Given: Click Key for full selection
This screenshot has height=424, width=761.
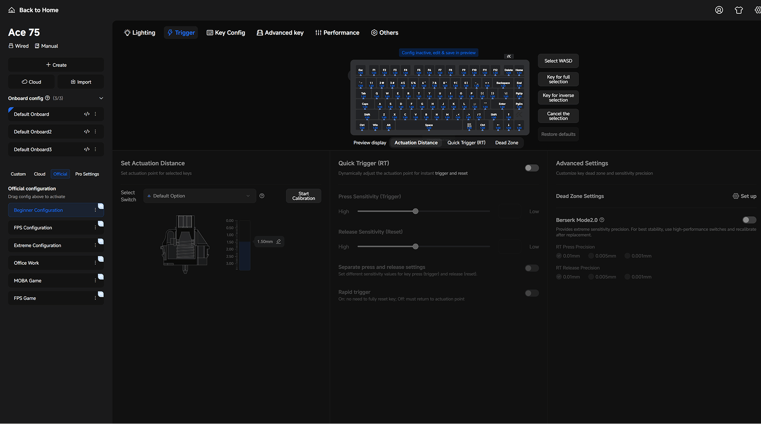Looking at the screenshot, I should point(558,79).
